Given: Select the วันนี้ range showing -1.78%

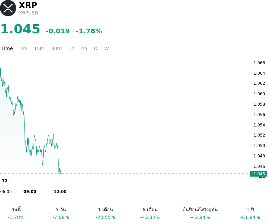Looking at the screenshot, I should click(16, 213).
